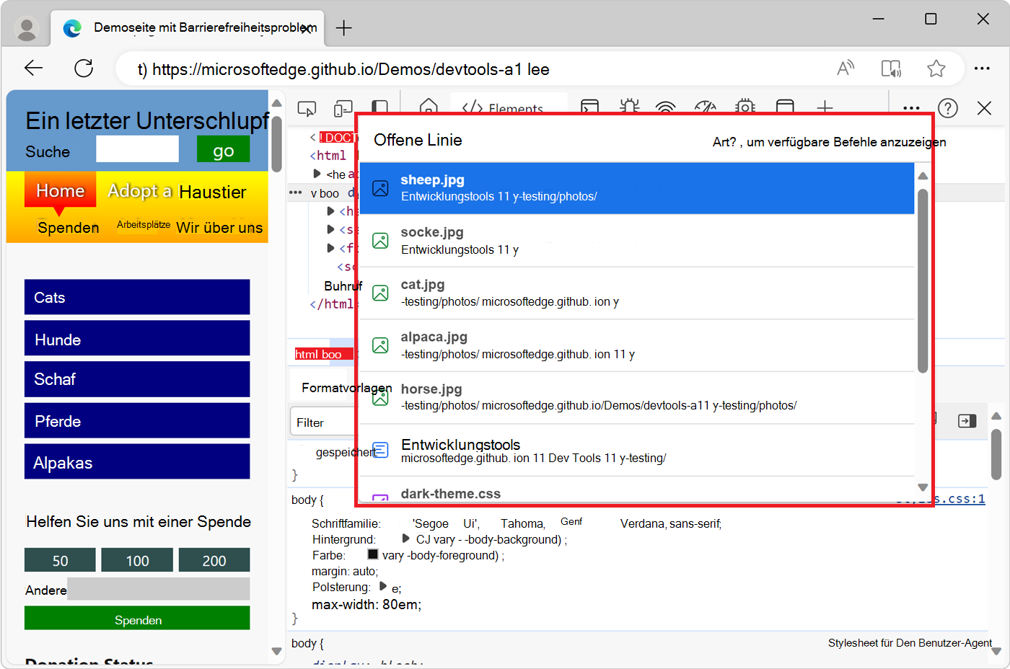Open browser settings three-dots menu
Screen dimensions: 1010x669
coord(982,68)
